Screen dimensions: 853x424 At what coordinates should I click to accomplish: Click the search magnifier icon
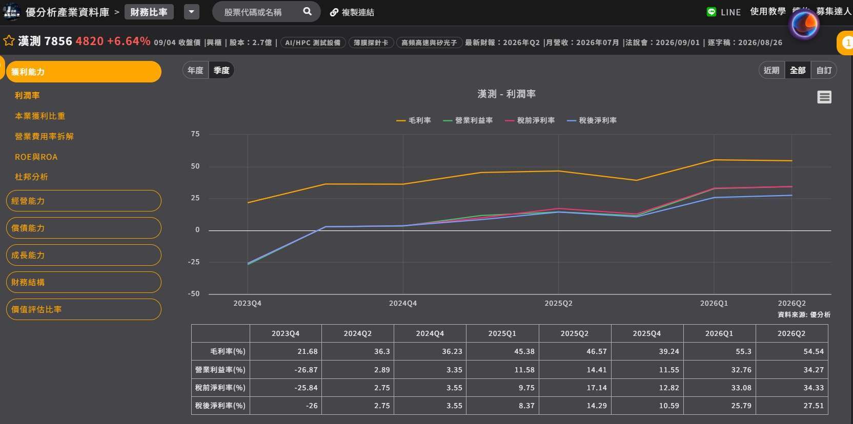pos(307,11)
